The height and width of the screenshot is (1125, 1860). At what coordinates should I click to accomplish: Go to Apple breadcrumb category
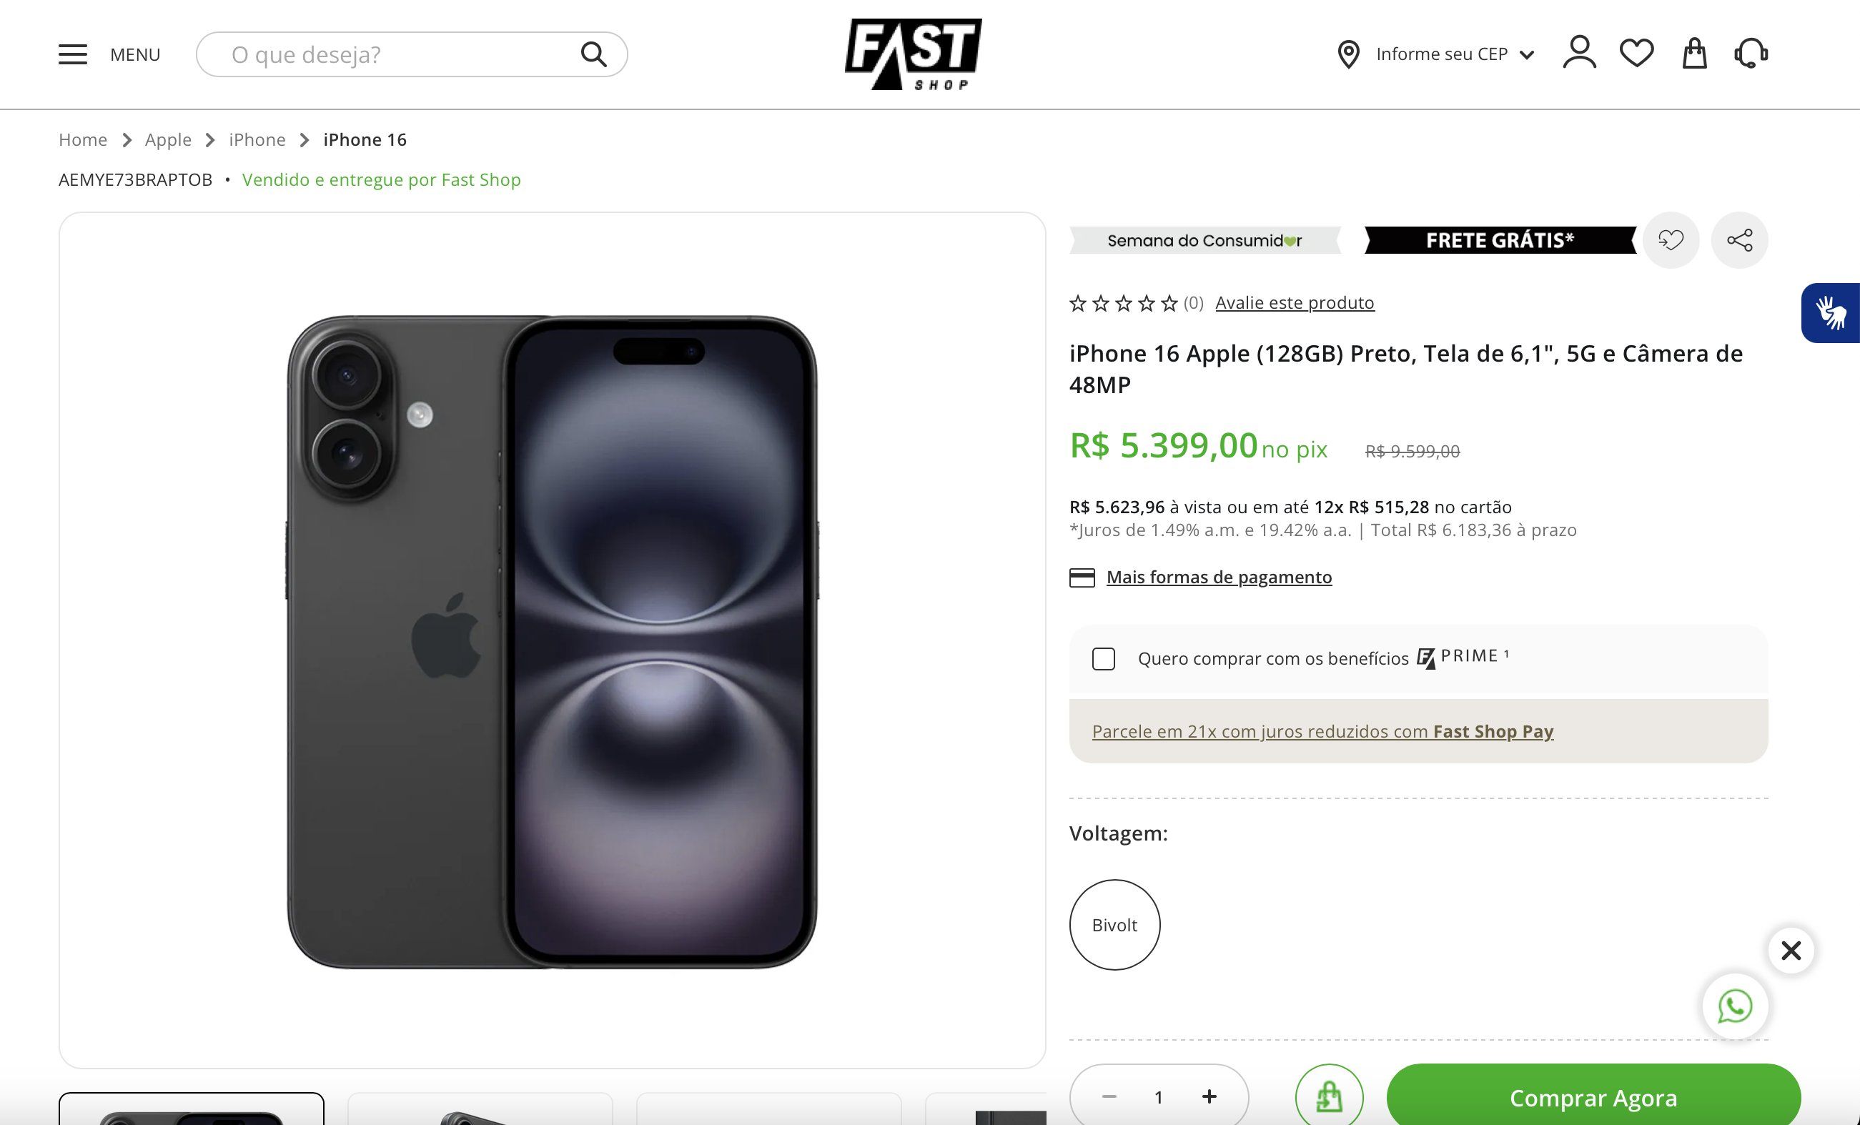[167, 139]
